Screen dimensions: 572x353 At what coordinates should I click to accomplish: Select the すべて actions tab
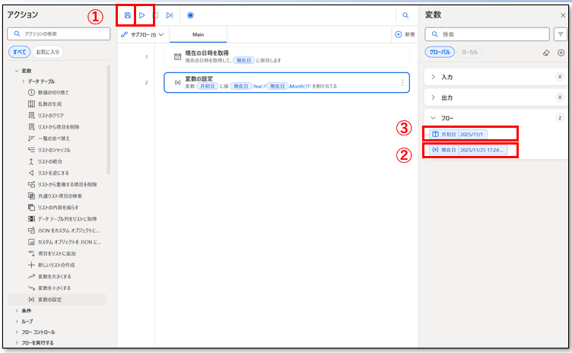pyautogui.click(x=19, y=52)
